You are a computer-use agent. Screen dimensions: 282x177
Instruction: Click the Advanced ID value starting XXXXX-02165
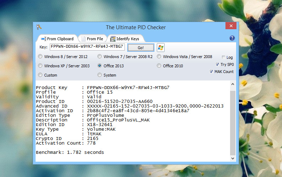[x=155, y=106]
